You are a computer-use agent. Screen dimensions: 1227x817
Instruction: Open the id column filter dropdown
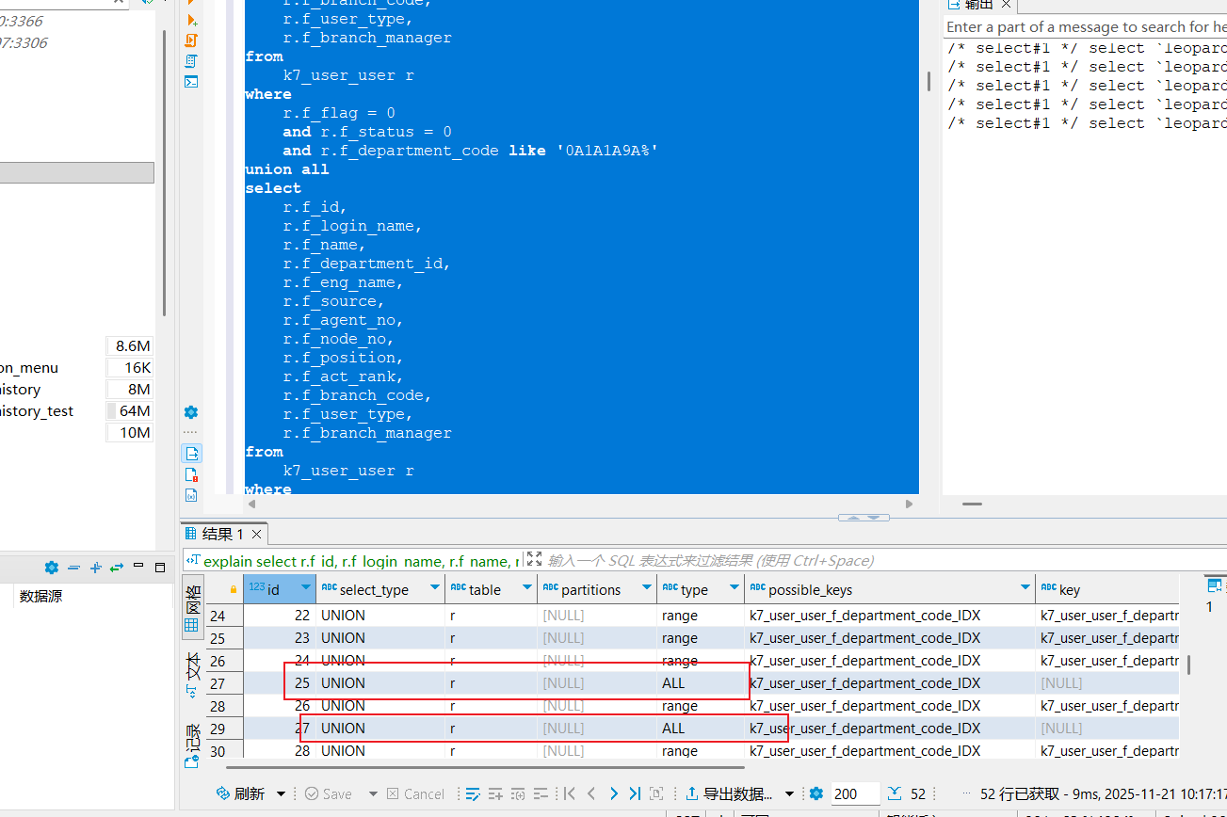click(x=305, y=589)
